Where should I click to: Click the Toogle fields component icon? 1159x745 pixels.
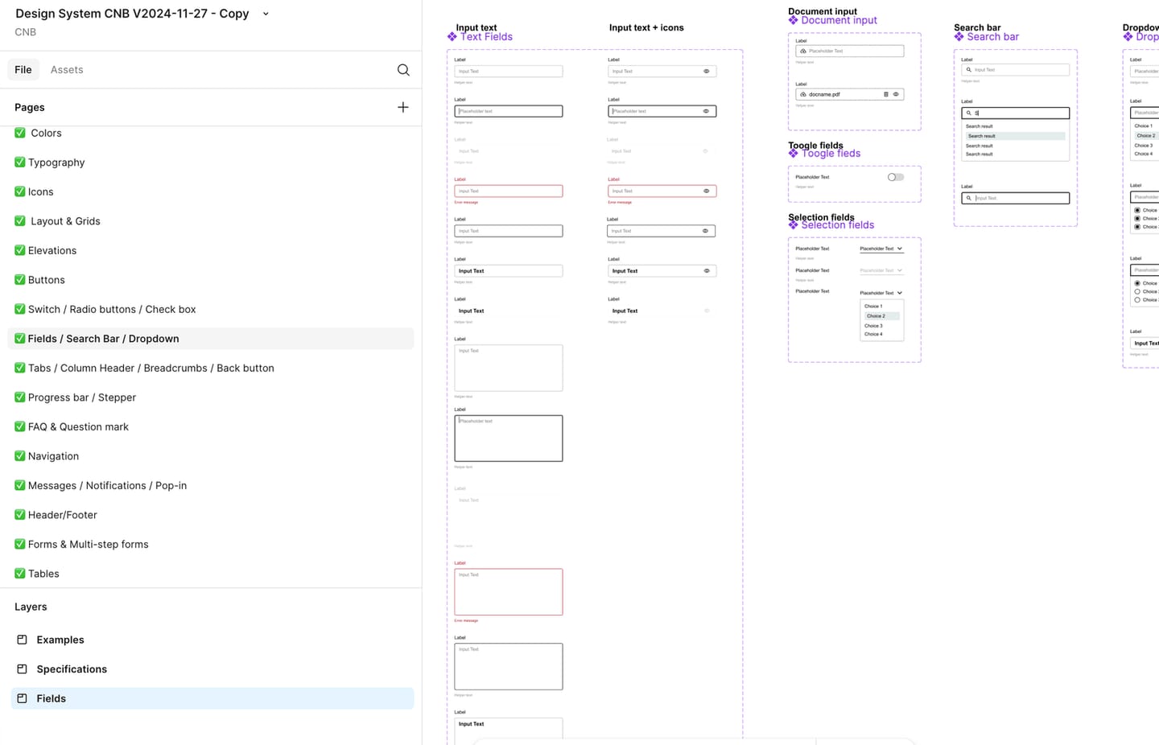click(794, 154)
